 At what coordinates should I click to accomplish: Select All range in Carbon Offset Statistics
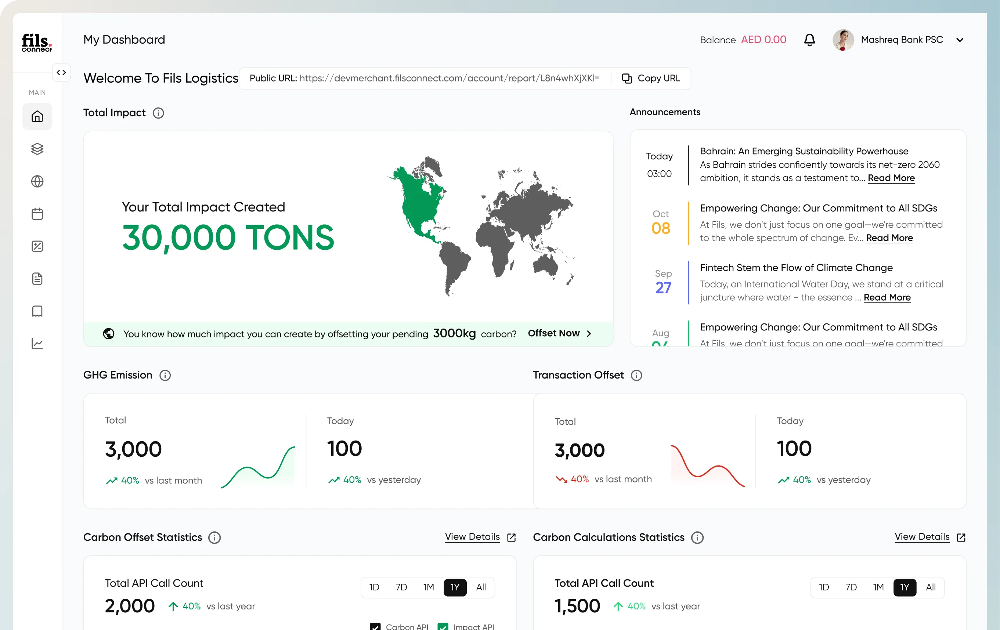coord(481,587)
